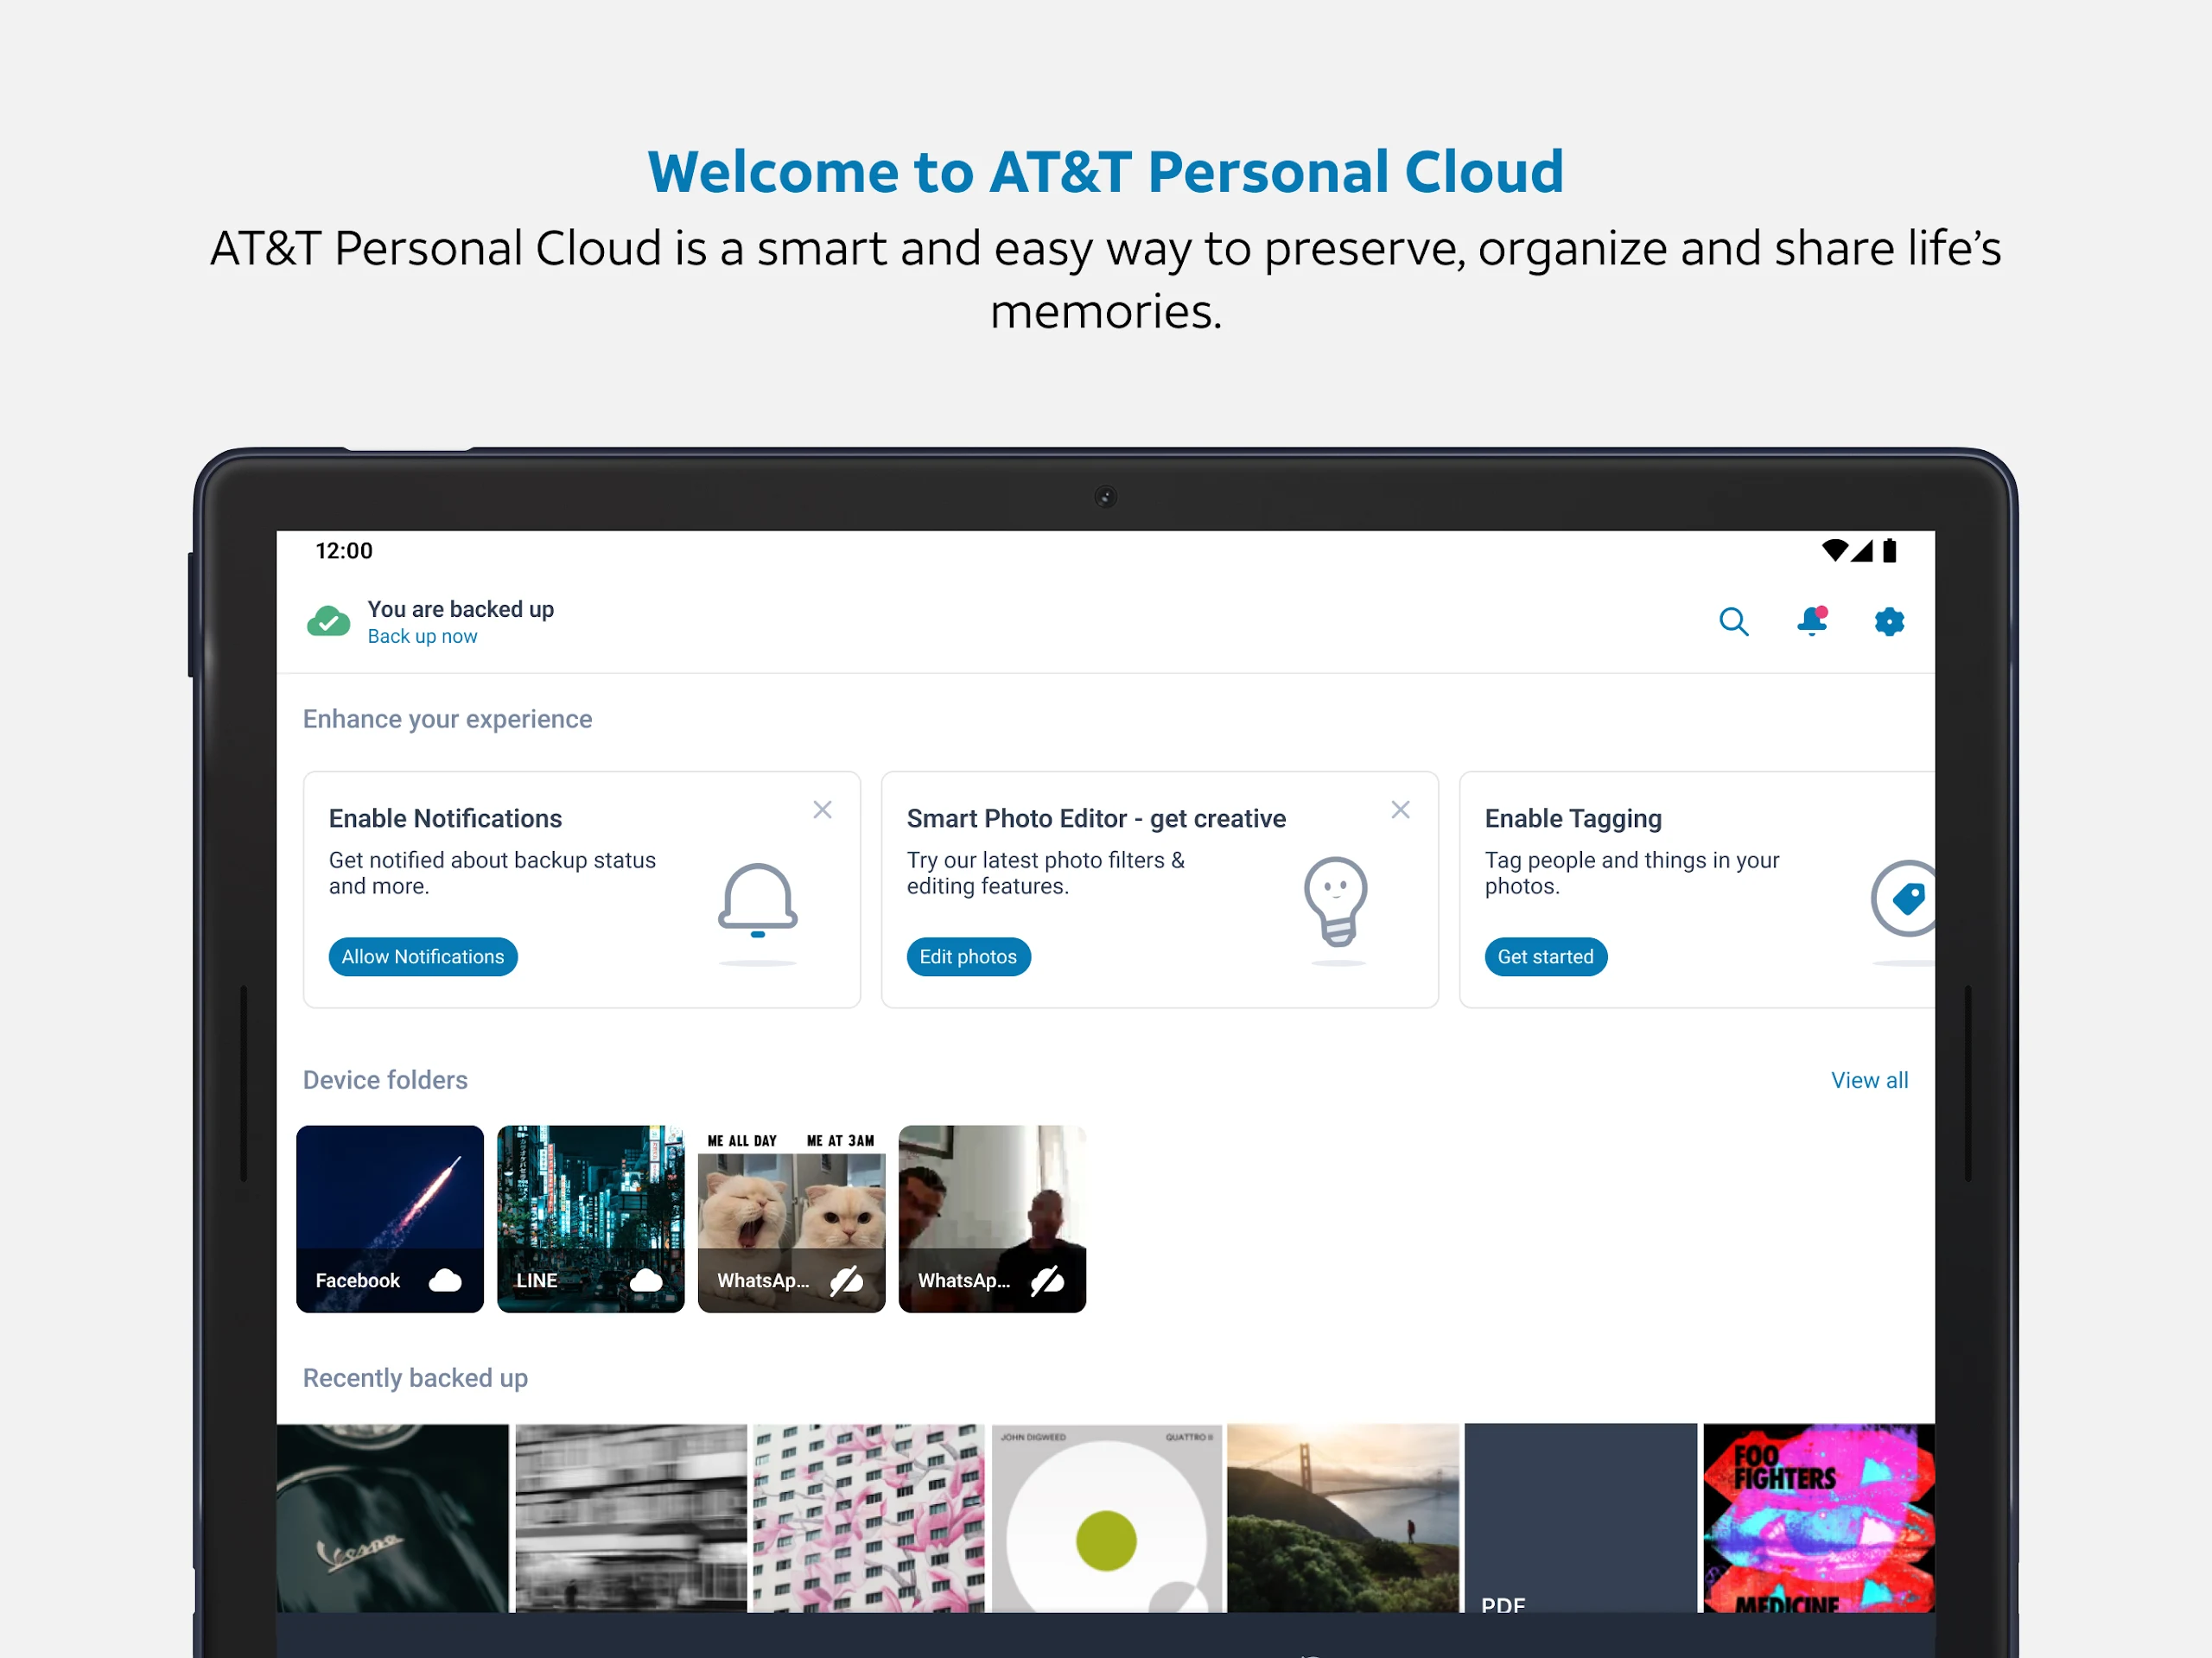
Task: Open the search magnifier icon
Action: (x=1733, y=622)
